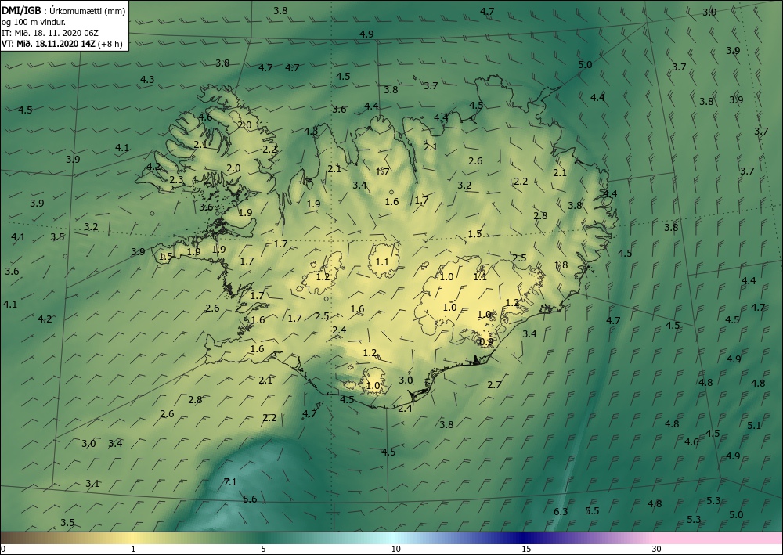Select the 'VT: Mið. 18.11.2020 14Z (+8 h)' line
Screen dimensions: 783x555
tap(63, 43)
